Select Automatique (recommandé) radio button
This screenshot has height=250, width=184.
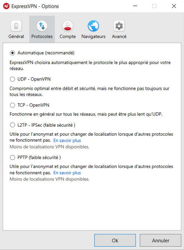pyautogui.click(x=13, y=53)
